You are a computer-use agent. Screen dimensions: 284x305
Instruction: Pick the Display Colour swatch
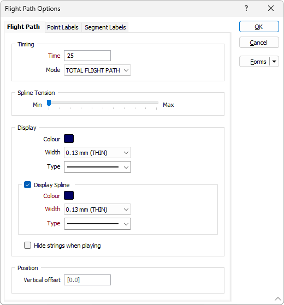(x=69, y=139)
